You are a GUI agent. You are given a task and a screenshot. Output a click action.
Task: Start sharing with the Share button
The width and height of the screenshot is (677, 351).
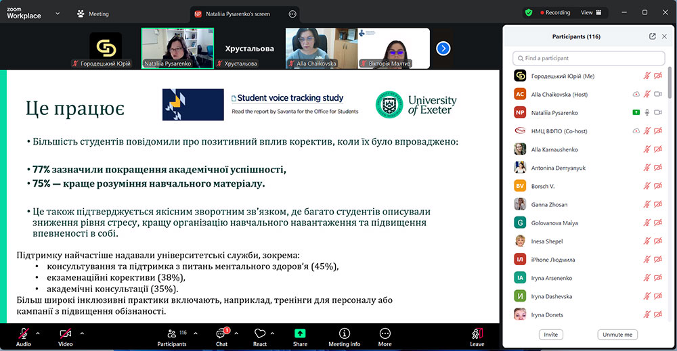300,335
